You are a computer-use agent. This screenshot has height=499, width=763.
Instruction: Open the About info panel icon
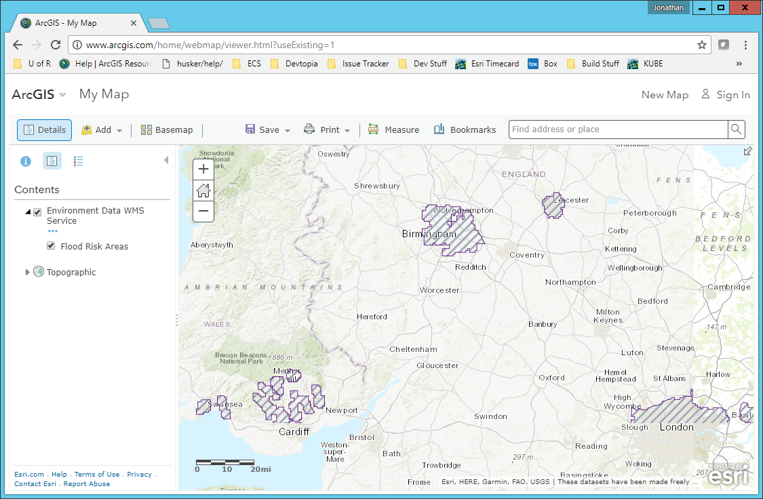coord(26,161)
